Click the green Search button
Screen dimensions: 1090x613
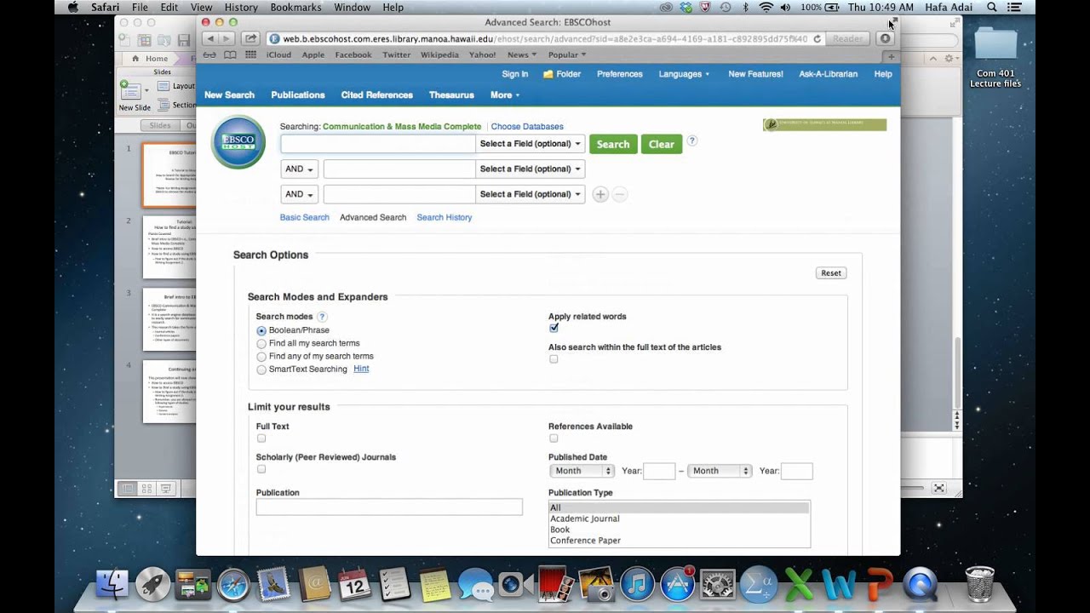pyautogui.click(x=612, y=144)
